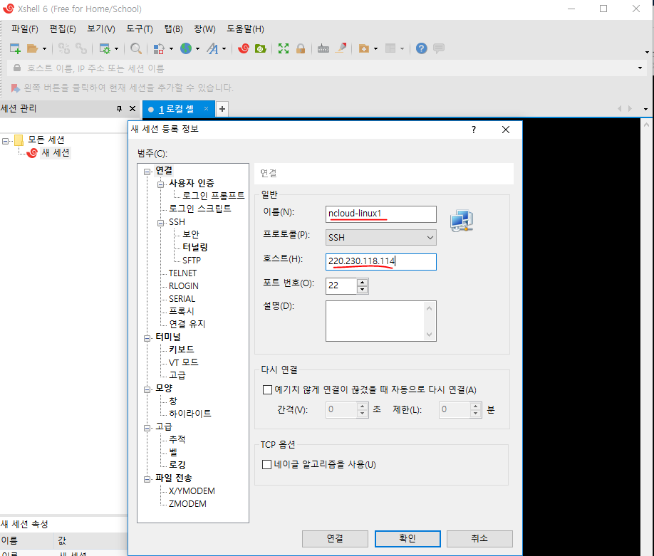Click the globe encoding icon

click(x=186, y=48)
